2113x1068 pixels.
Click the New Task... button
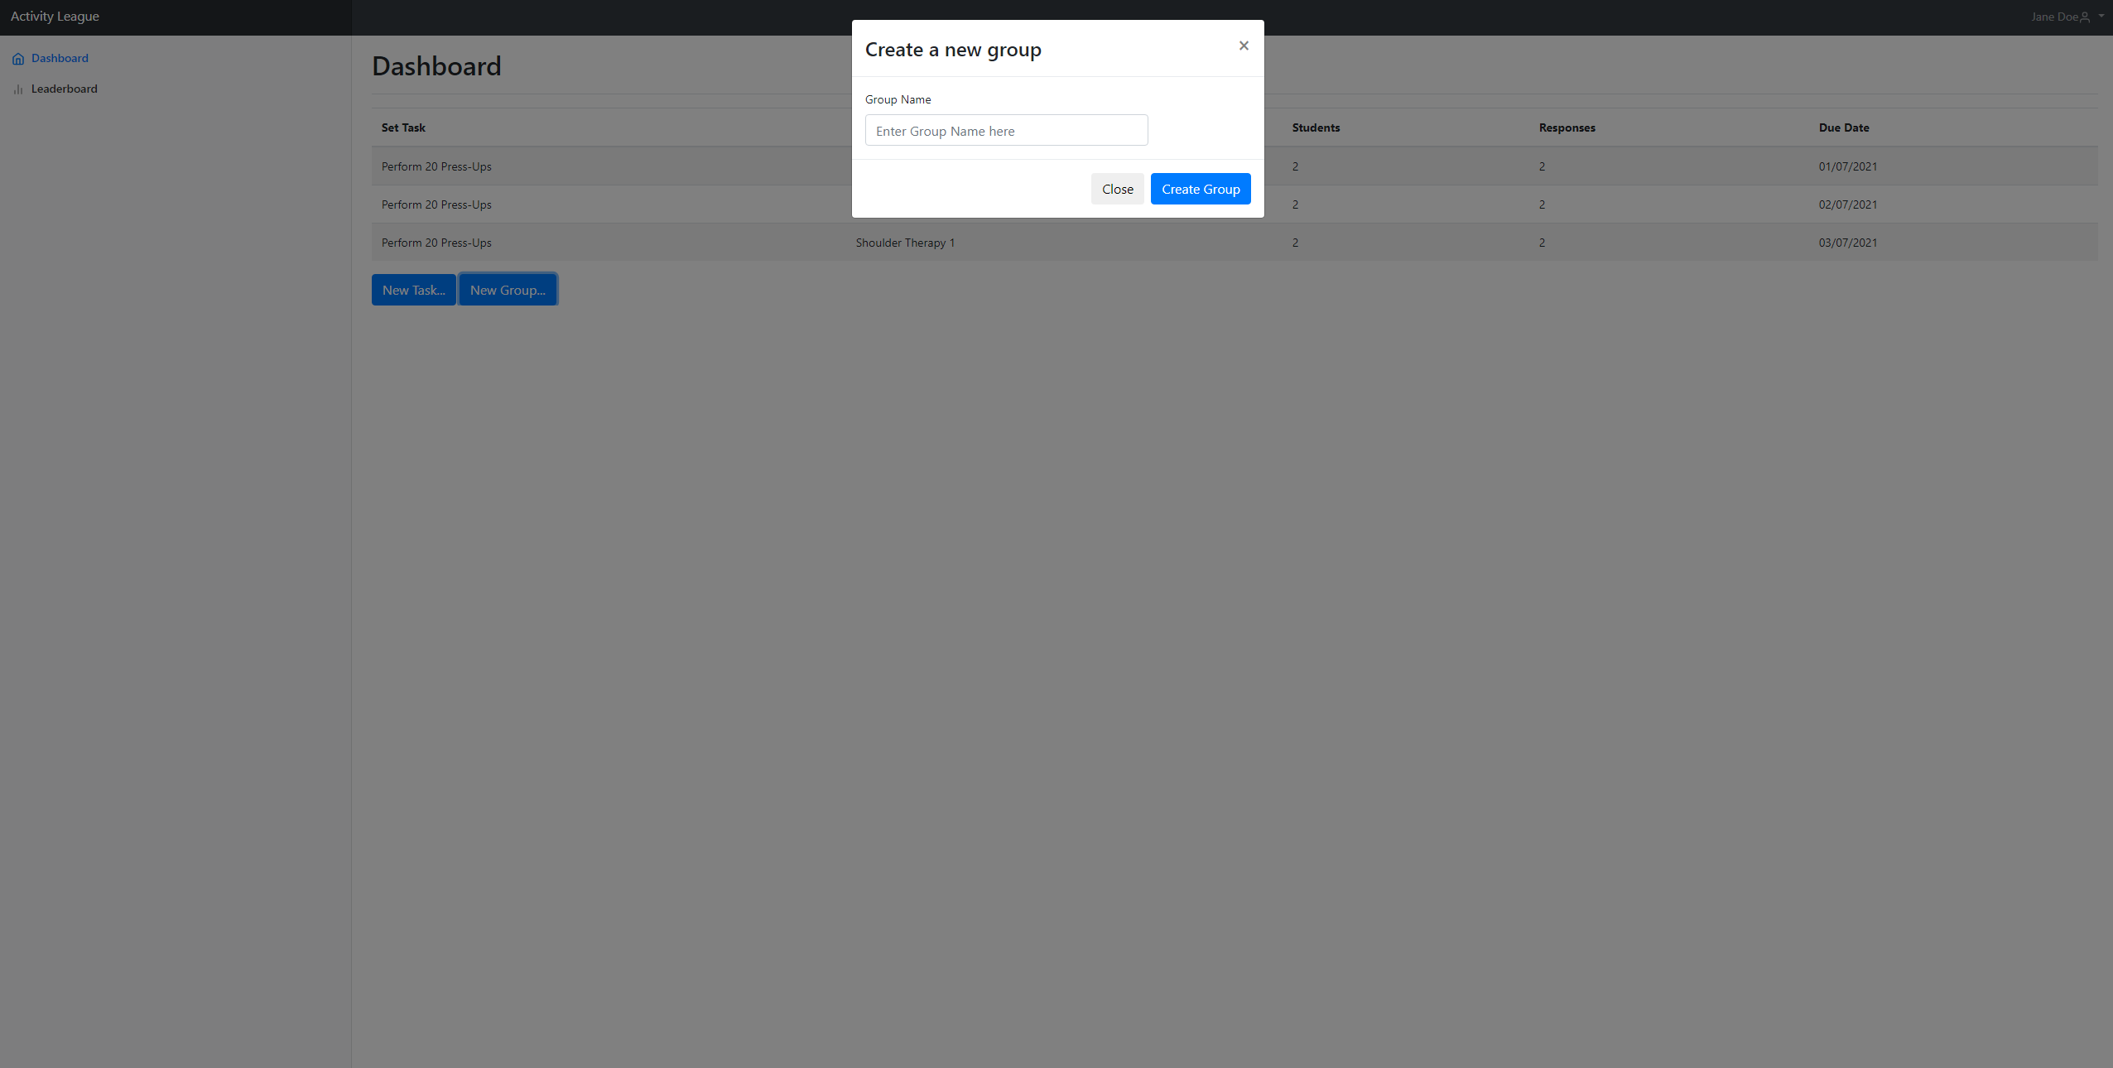pos(413,290)
